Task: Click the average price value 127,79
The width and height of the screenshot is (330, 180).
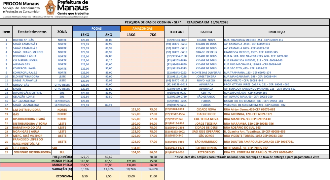Action: 85,157
